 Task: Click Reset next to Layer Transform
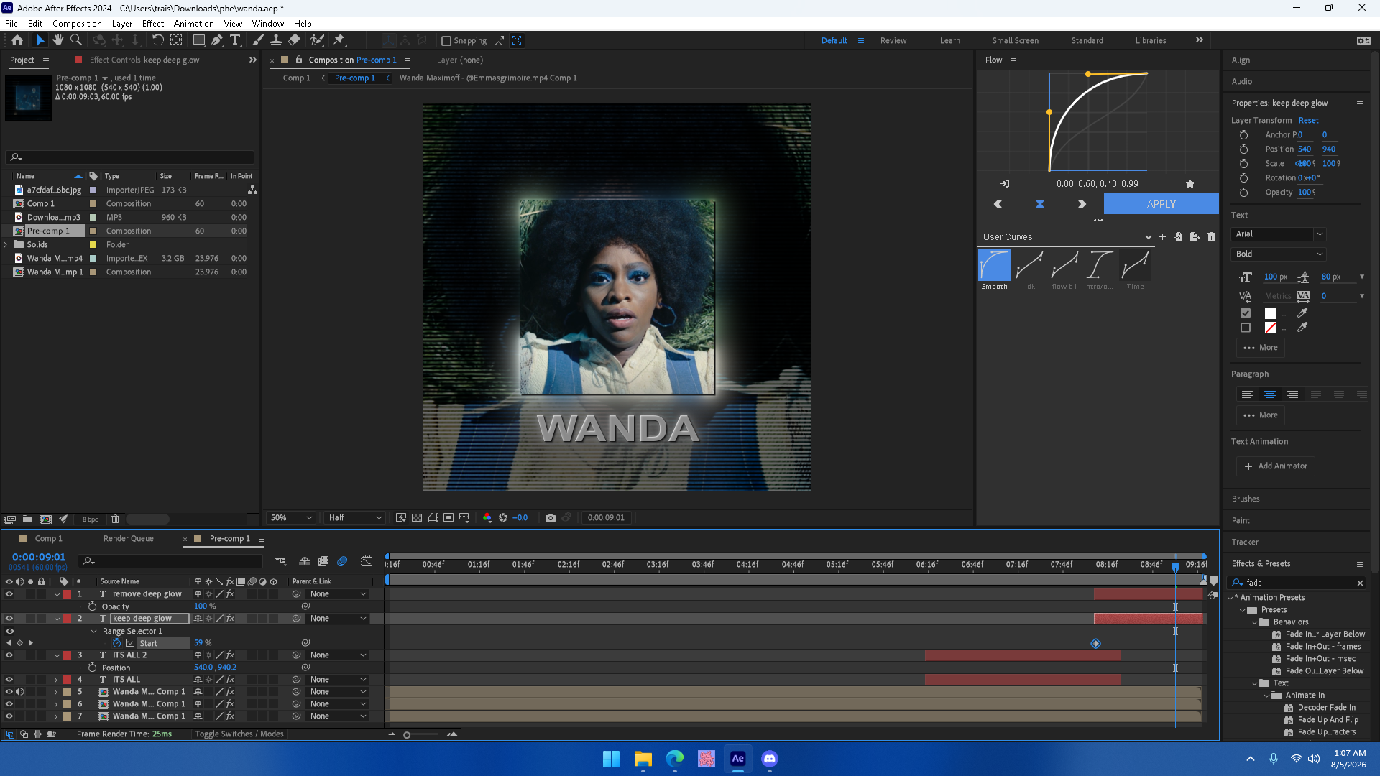[1308, 120]
